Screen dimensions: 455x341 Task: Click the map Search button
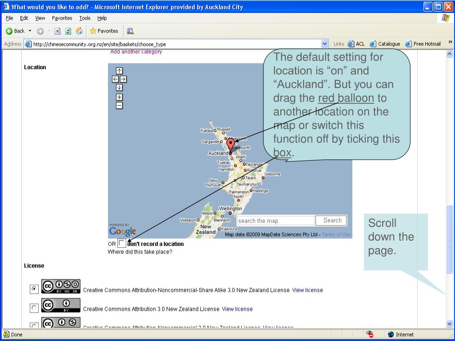331,220
